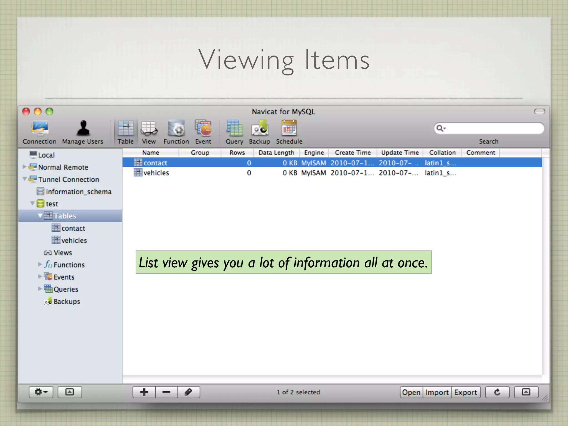This screenshot has height=426, width=568.
Task: Collapse the Tables node
Action: [x=40, y=215]
